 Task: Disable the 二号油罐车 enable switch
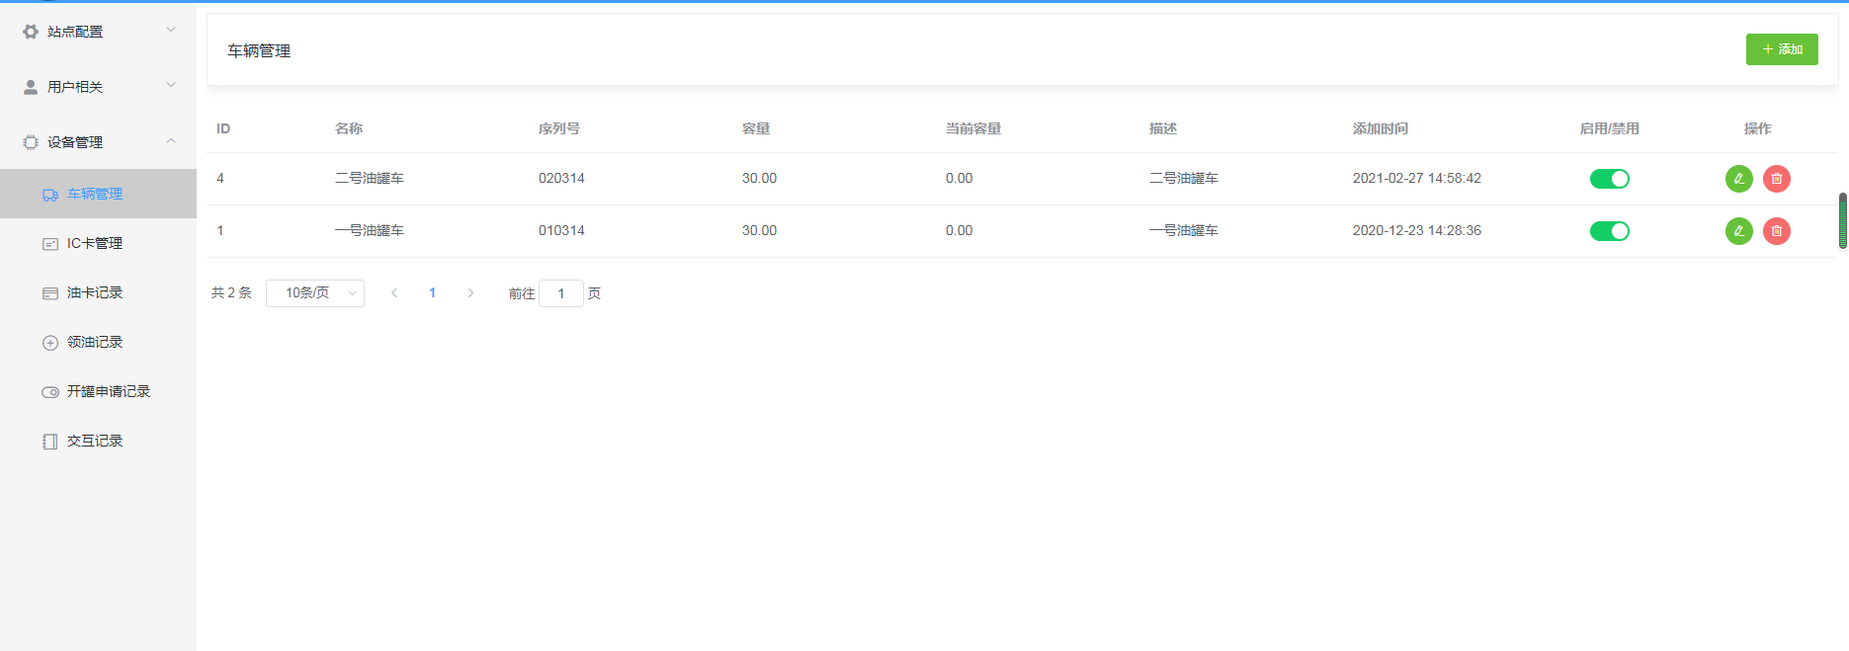click(x=1609, y=179)
